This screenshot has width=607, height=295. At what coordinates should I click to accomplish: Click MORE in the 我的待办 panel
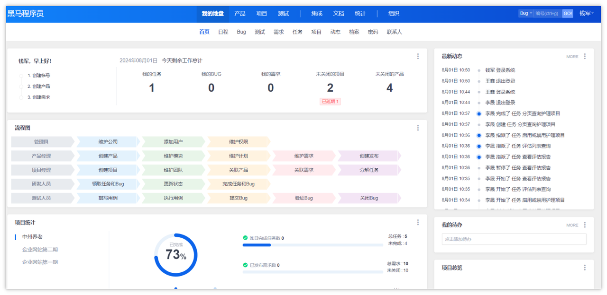(x=572, y=226)
